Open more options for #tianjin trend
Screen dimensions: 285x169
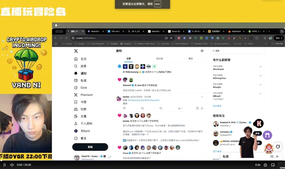tap(260, 85)
